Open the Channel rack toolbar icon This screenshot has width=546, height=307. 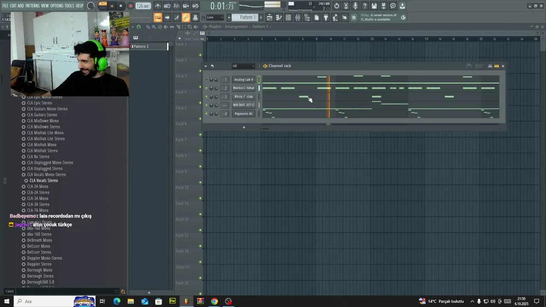click(x=288, y=17)
